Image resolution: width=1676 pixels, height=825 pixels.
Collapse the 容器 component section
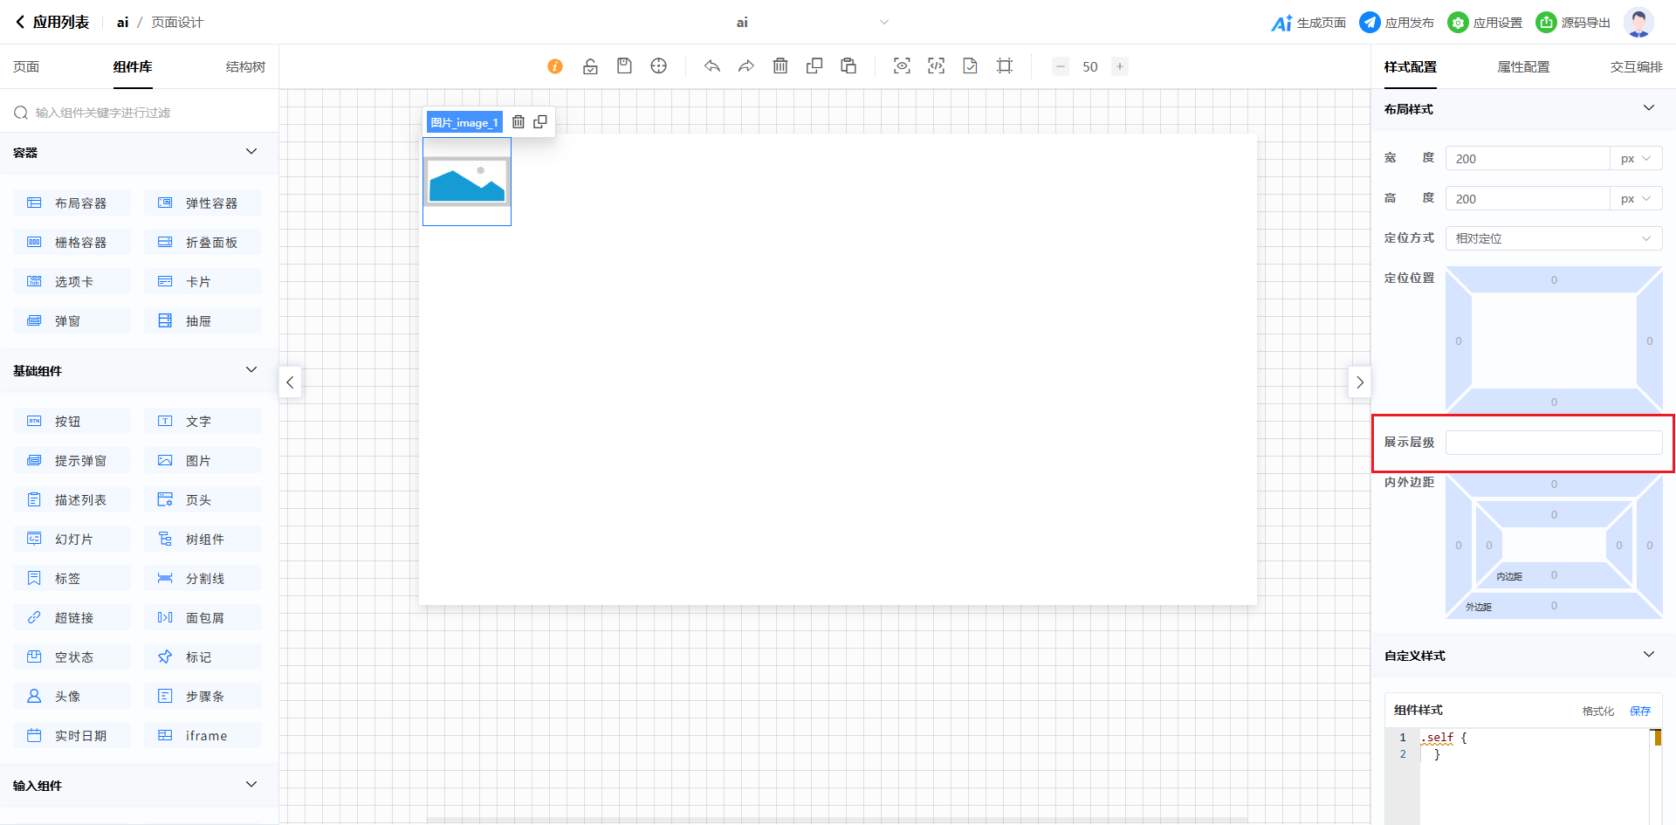coord(251,152)
